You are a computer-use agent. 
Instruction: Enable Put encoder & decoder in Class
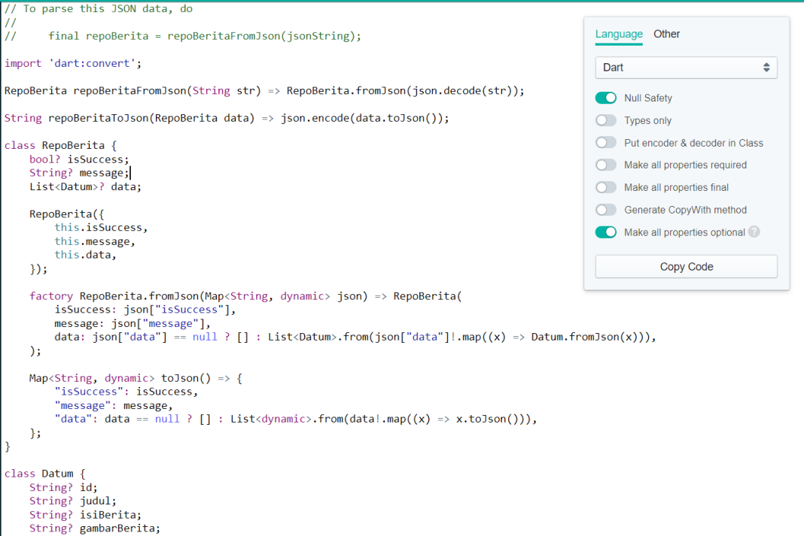tap(606, 142)
